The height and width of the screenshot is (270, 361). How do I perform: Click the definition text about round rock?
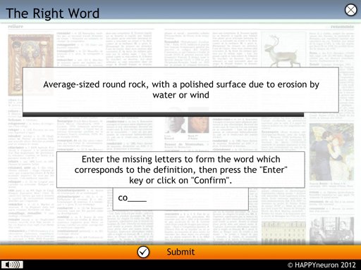click(181, 89)
